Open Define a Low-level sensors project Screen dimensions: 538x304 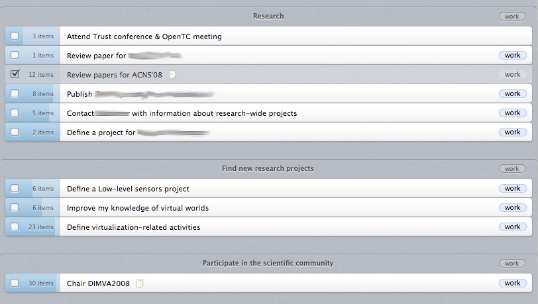128,189
